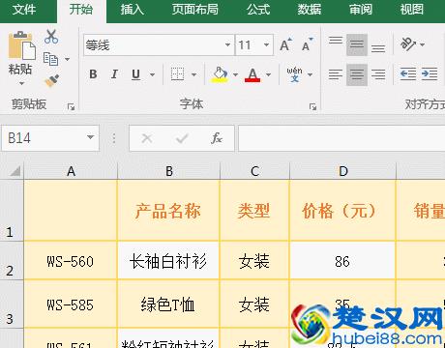Image resolution: width=445 pixels, height=348 pixels.
Task: Switch to the 插入 tab
Action: (x=132, y=9)
